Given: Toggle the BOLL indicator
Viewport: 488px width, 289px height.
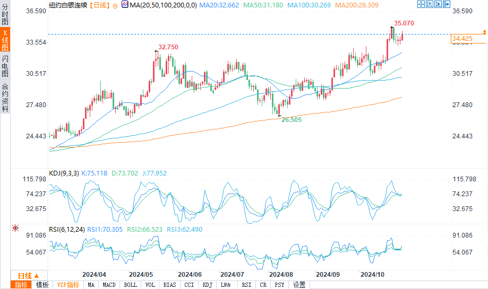Looking at the screenshot, I should pyautogui.click(x=130, y=285).
